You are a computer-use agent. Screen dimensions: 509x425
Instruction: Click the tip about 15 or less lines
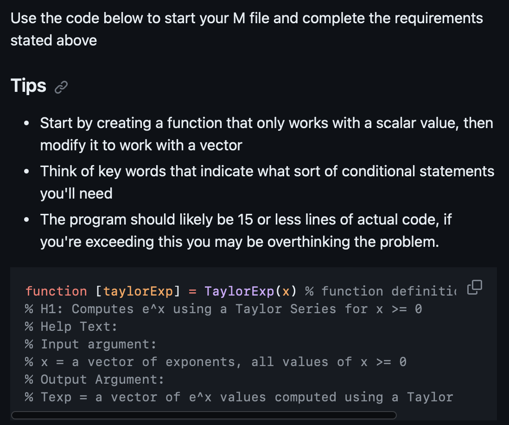click(x=246, y=231)
